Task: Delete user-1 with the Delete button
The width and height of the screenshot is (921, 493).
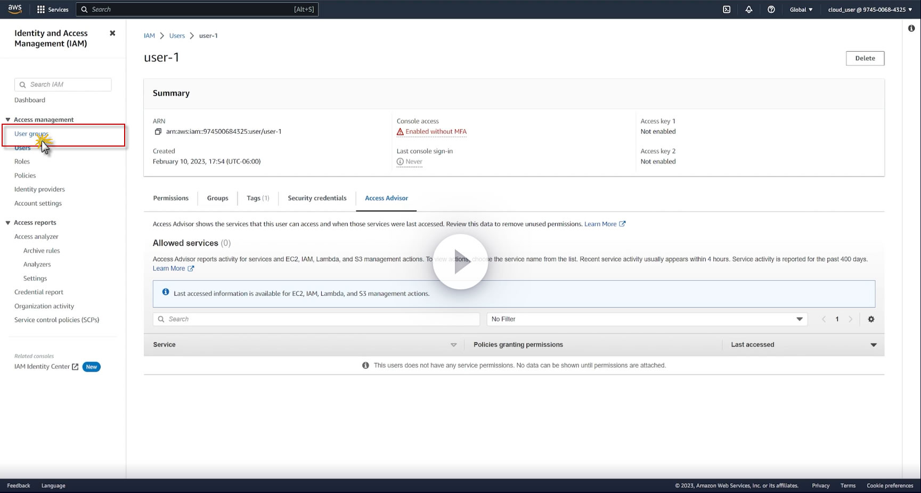Action: tap(865, 59)
